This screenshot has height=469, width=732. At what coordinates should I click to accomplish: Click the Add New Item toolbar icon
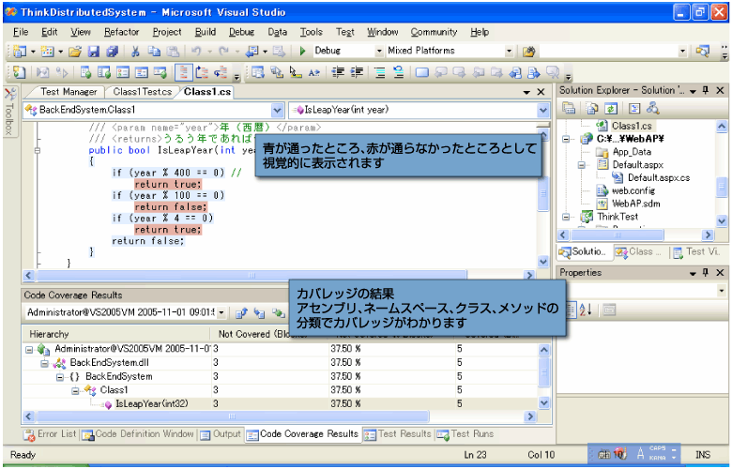click(47, 51)
